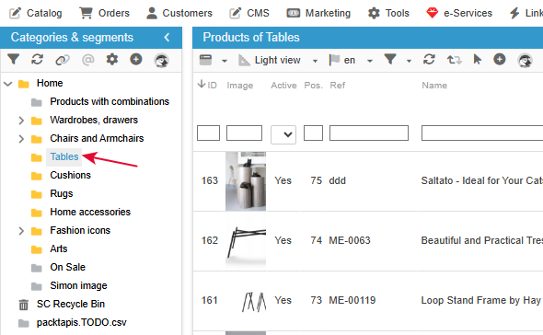Select the Rugs category
The image size is (543, 335).
pos(62,193)
